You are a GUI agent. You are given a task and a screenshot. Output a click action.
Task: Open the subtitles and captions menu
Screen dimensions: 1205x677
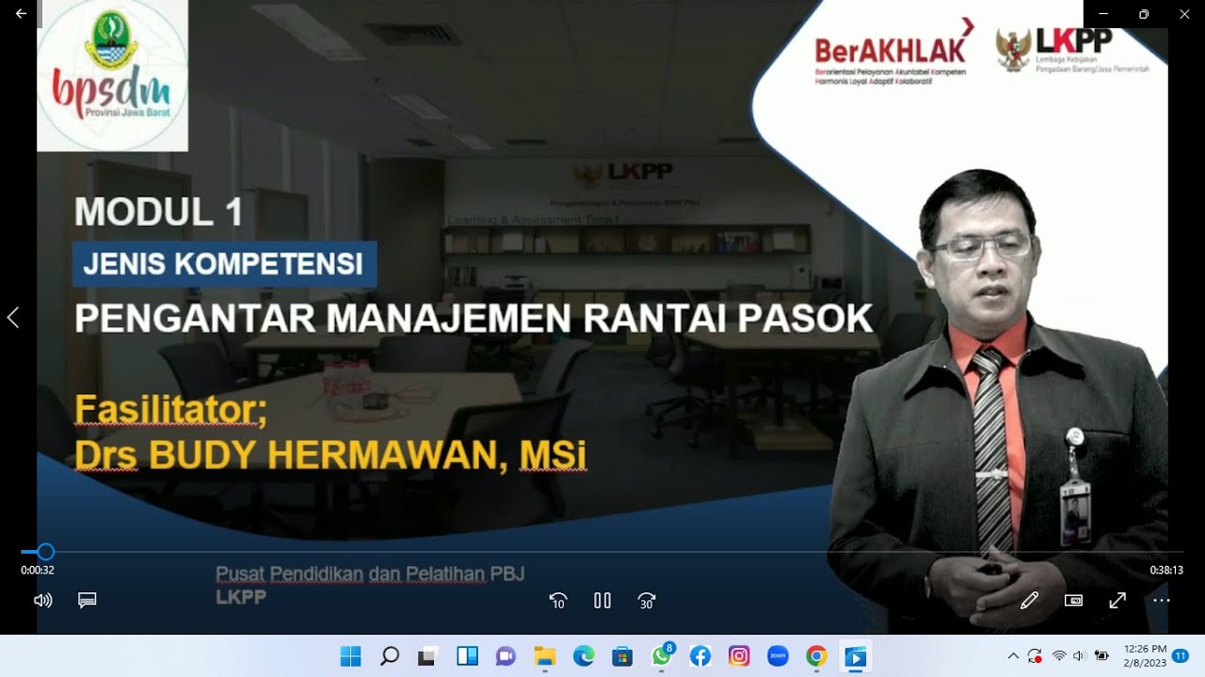88,600
